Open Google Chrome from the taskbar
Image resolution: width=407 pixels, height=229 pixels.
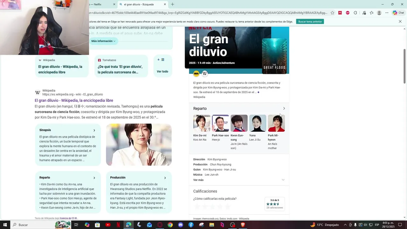tap(170, 225)
